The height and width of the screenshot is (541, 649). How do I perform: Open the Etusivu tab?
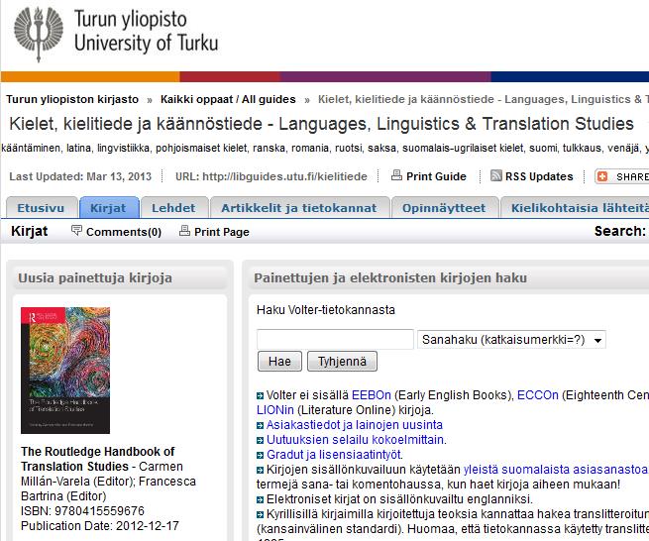tap(41, 208)
